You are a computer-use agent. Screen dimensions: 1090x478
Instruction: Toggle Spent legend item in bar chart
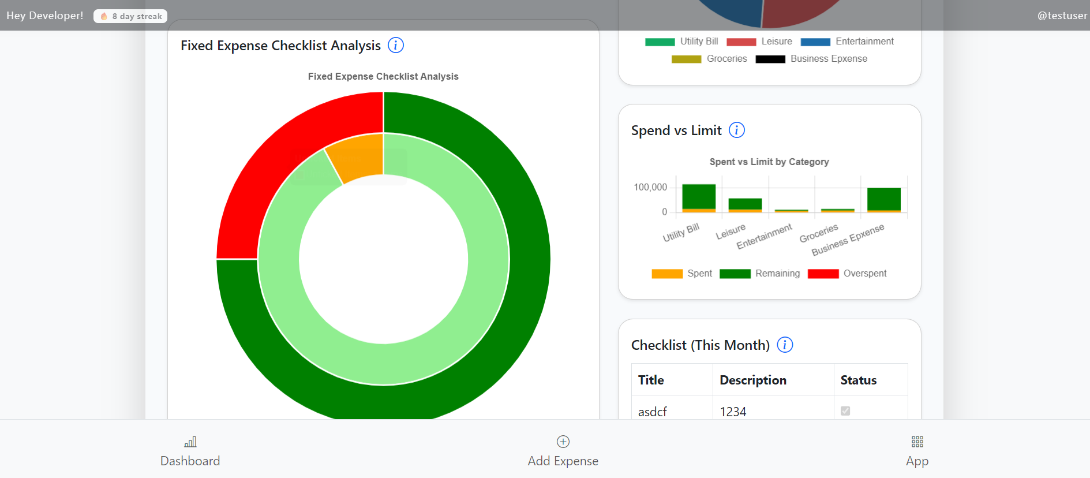(681, 274)
